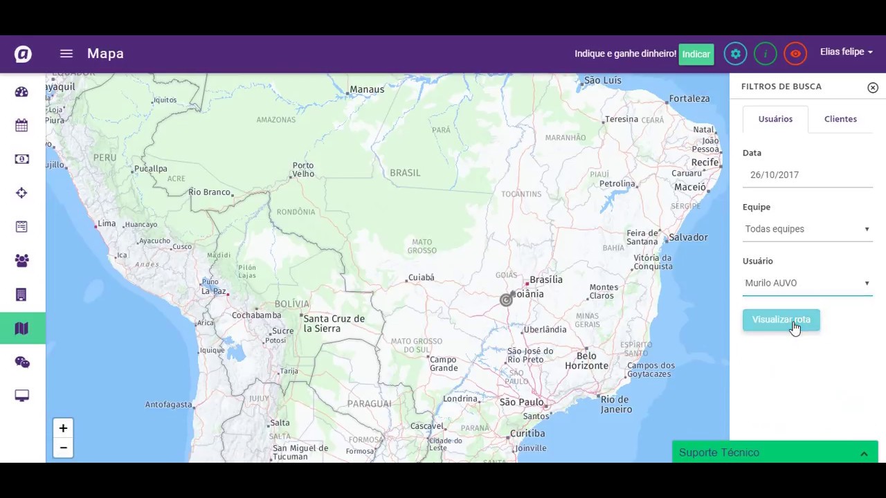This screenshot has width=886, height=498.
Task: Click the Curitiba map label
Action: click(527, 434)
